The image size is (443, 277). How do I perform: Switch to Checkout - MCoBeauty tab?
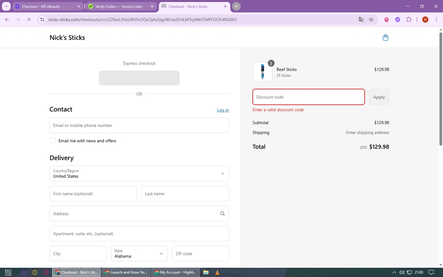tap(48, 6)
